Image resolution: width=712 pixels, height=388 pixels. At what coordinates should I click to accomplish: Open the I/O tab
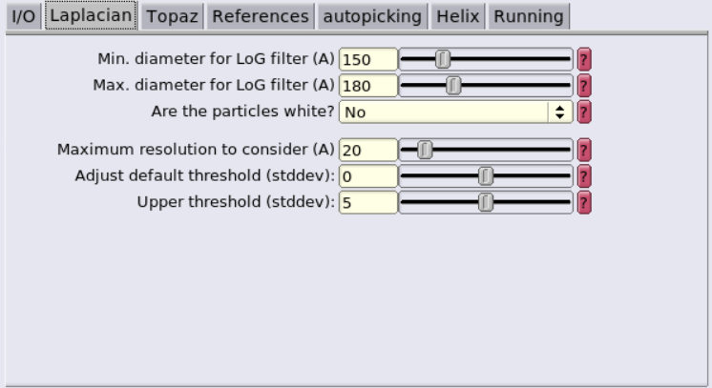[x=24, y=17]
